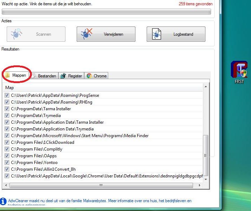Open the FRST desktop shortcut icon
251x211 pixels.
(239, 72)
